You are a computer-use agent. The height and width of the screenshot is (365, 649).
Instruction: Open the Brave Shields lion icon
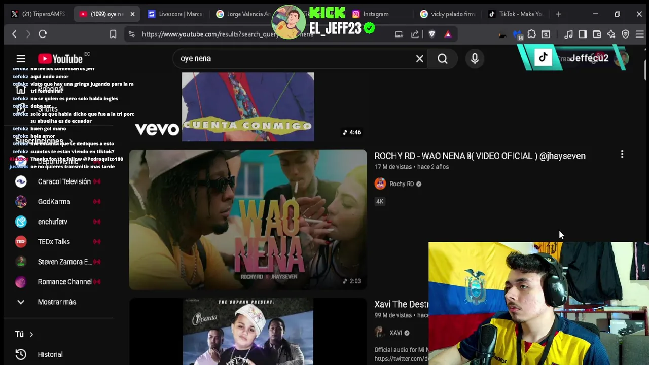(432, 34)
